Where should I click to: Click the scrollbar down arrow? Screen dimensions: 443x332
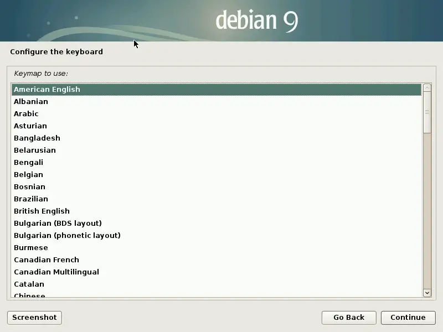click(427, 293)
